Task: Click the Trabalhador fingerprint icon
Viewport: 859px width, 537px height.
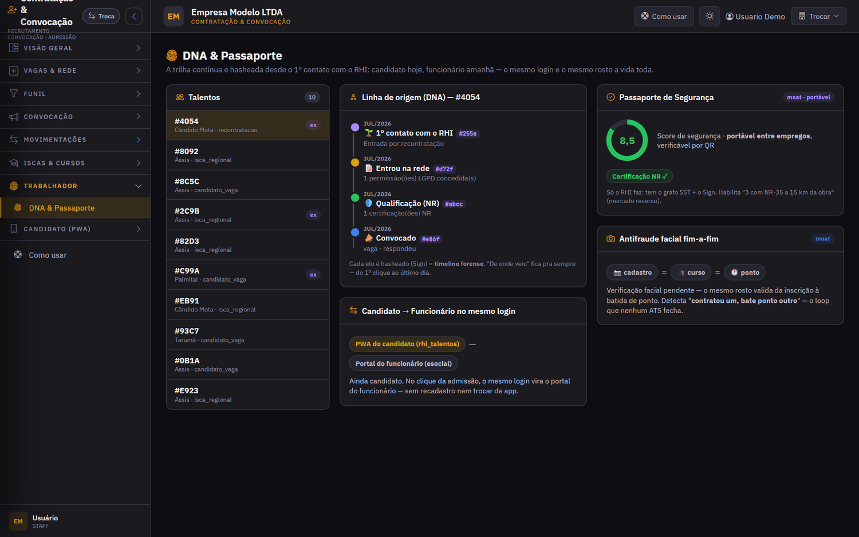Action: coord(14,186)
